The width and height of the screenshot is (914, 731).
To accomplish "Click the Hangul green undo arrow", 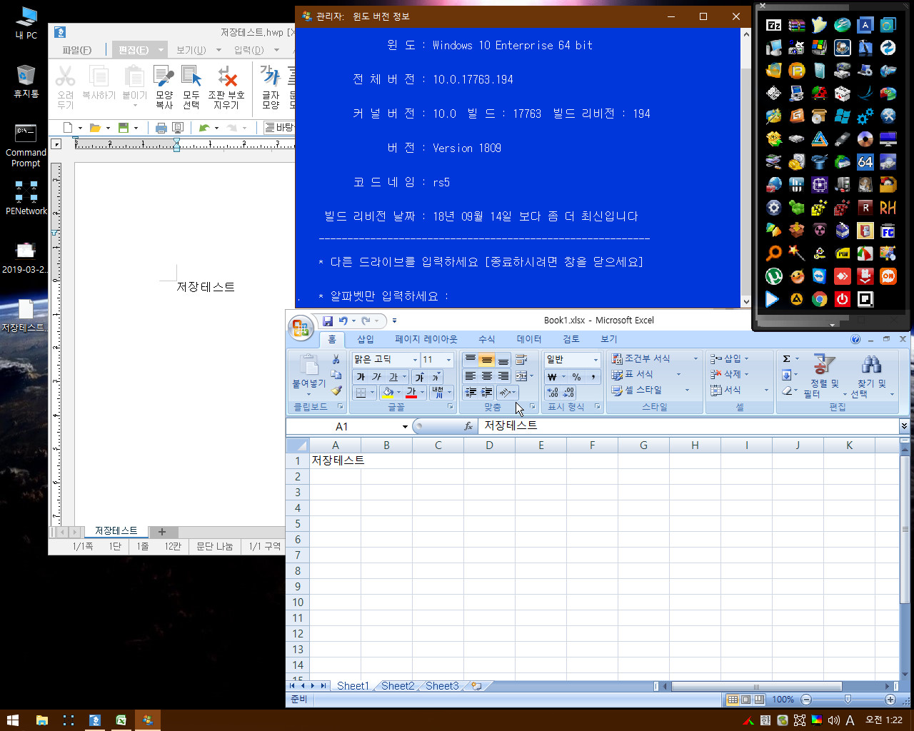I will coord(204,128).
